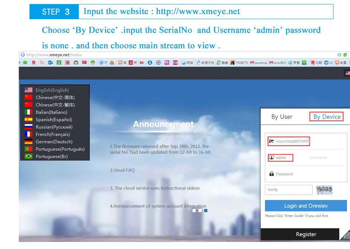This screenshot has width=350, height=249.
Task: Click the Login and Preview button
Action: pos(306,206)
